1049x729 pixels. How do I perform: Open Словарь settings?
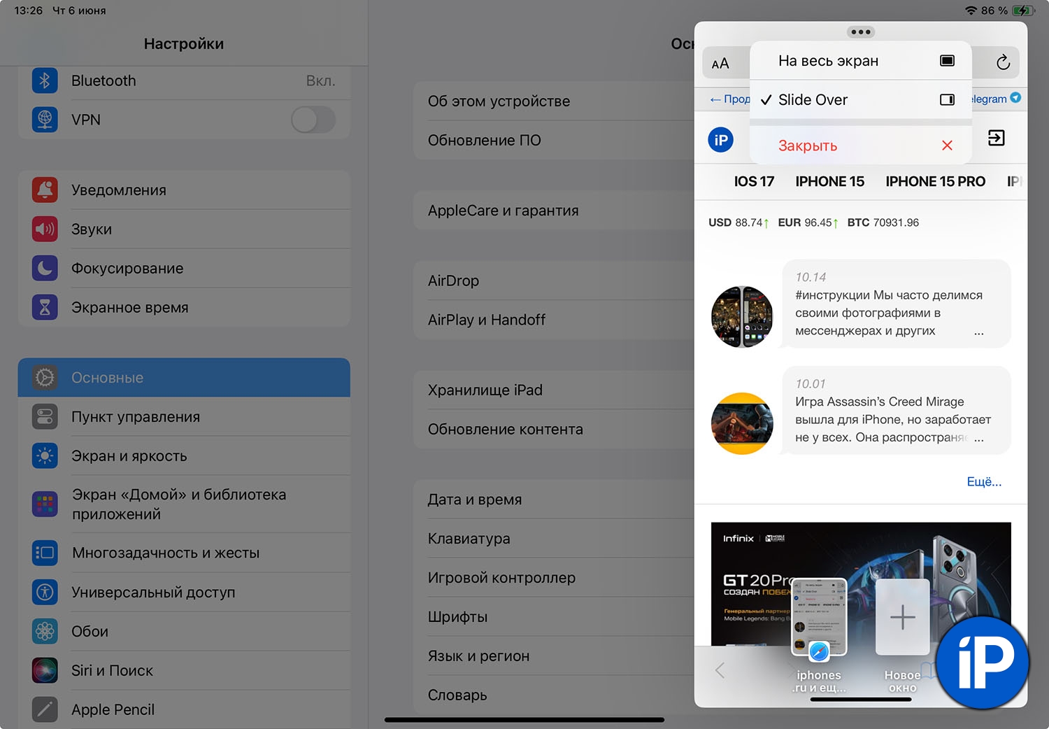tap(554, 695)
